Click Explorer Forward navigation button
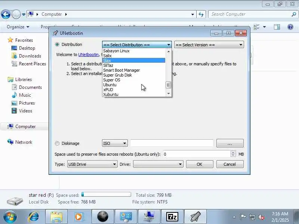299x224 pixels. click(x=16, y=14)
